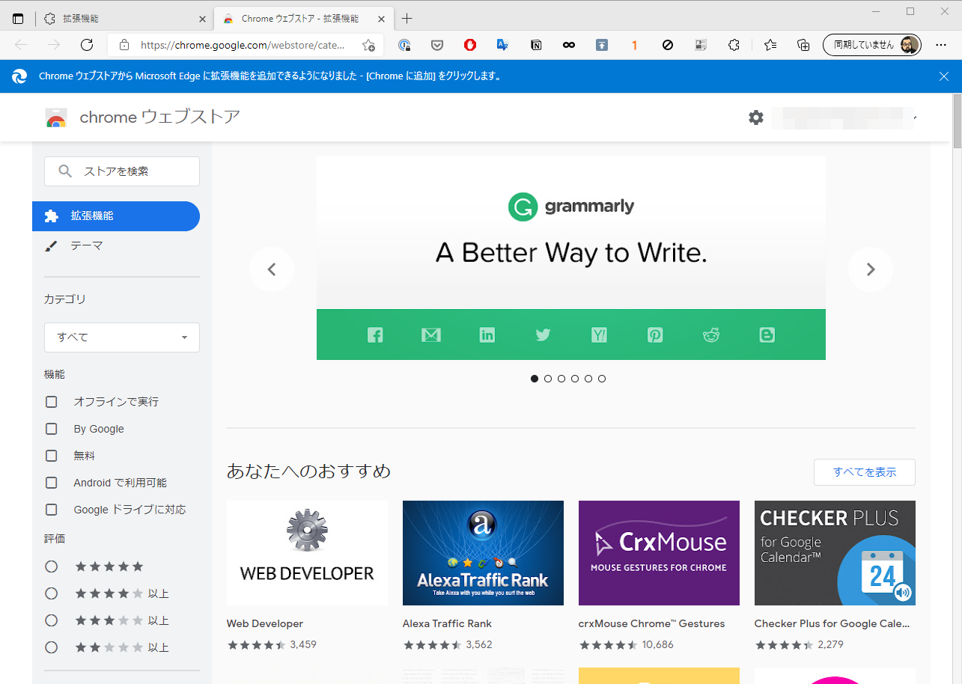
Task: Open the infinity symbol extension icon
Action: tap(569, 45)
